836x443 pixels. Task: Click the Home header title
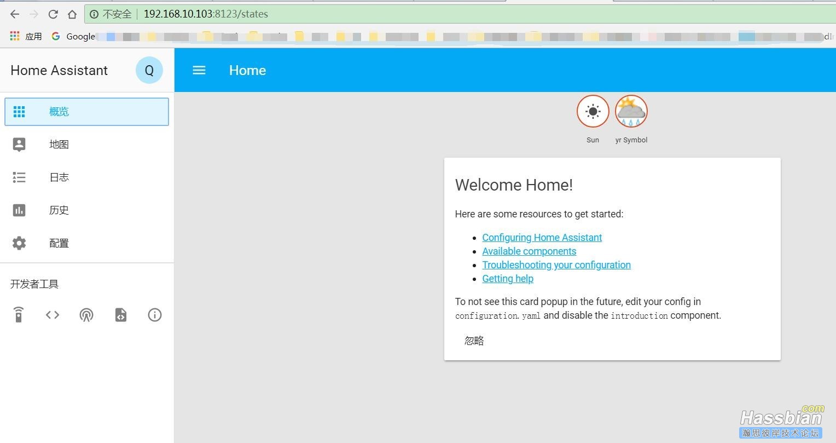coord(247,70)
